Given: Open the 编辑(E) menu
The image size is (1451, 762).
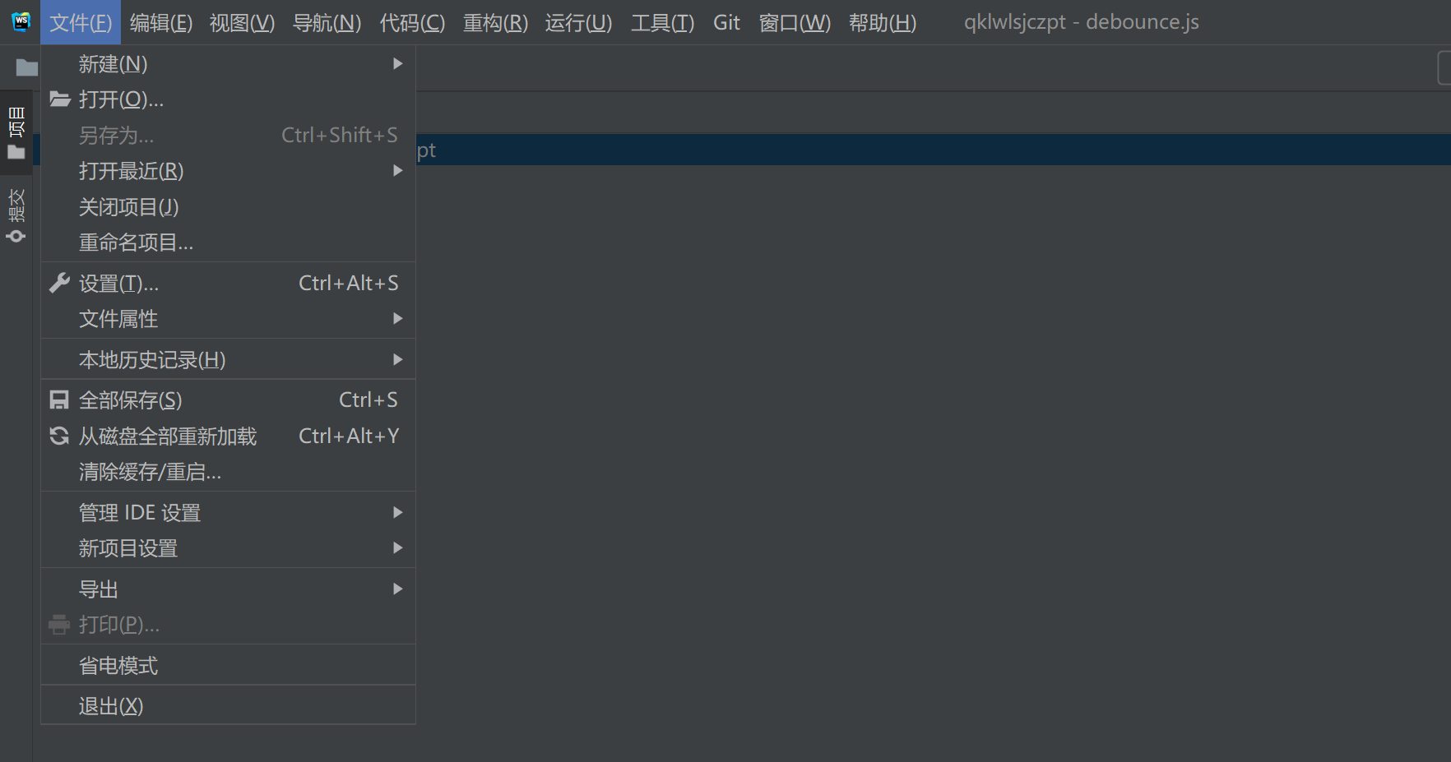Looking at the screenshot, I should tap(161, 22).
